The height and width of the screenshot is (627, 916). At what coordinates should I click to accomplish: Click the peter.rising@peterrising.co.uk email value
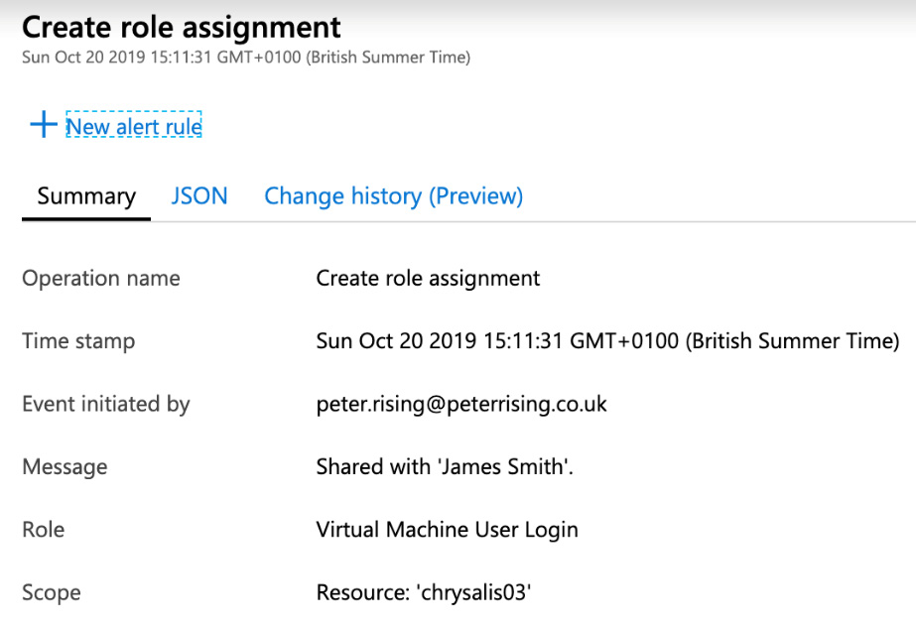[x=461, y=404]
